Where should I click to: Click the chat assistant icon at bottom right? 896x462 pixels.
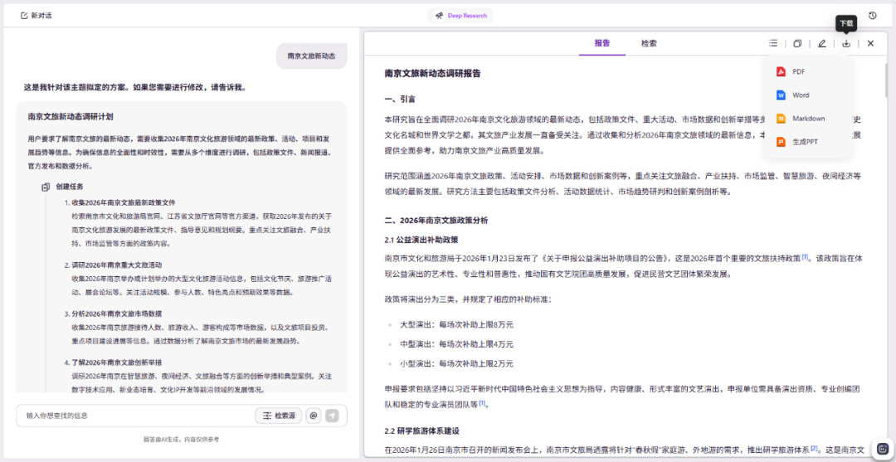881,446
